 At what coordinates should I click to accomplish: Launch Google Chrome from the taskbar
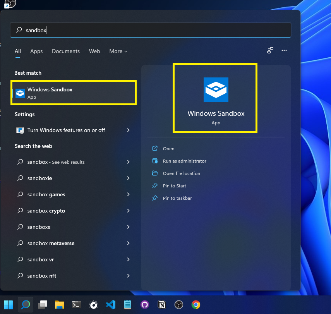coord(196,305)
